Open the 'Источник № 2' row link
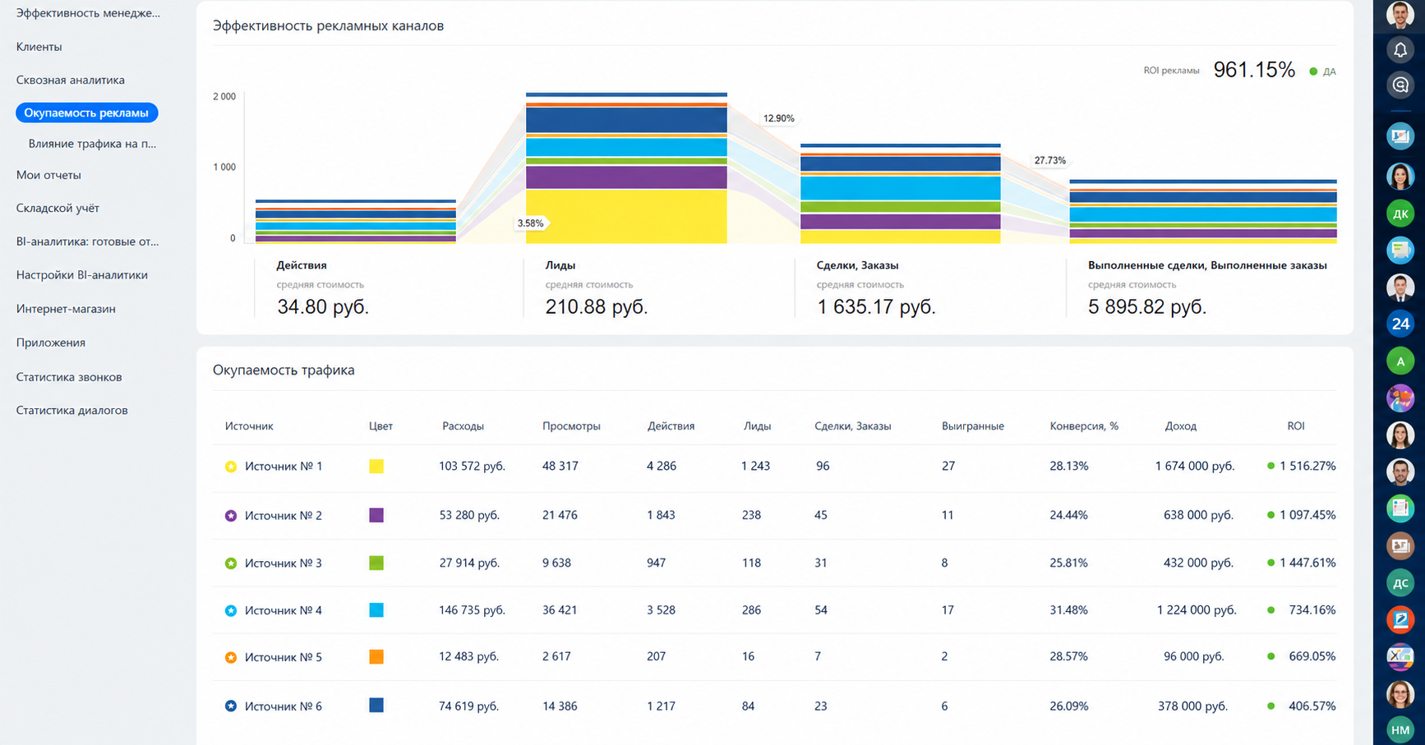This screenshot has width=1425, height=745. coord(284,516)
